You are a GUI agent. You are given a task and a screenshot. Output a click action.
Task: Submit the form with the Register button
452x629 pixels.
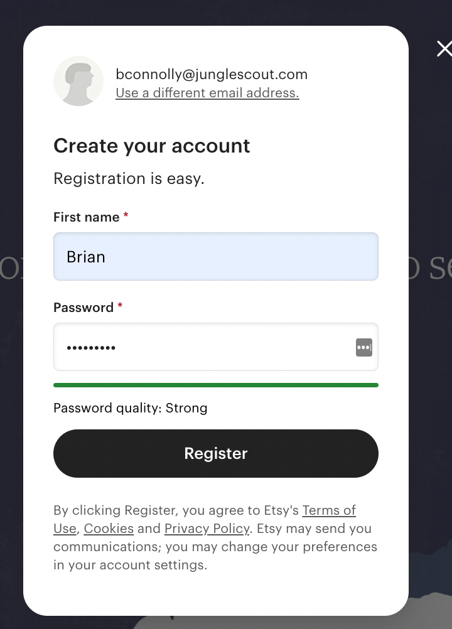[x=216, y=453]
